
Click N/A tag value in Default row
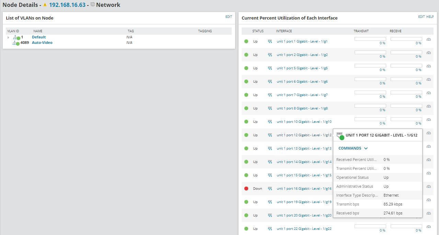pos(129,37)
